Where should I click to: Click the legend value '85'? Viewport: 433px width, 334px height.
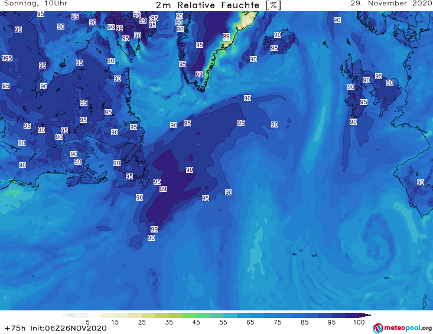pos(304,322)
